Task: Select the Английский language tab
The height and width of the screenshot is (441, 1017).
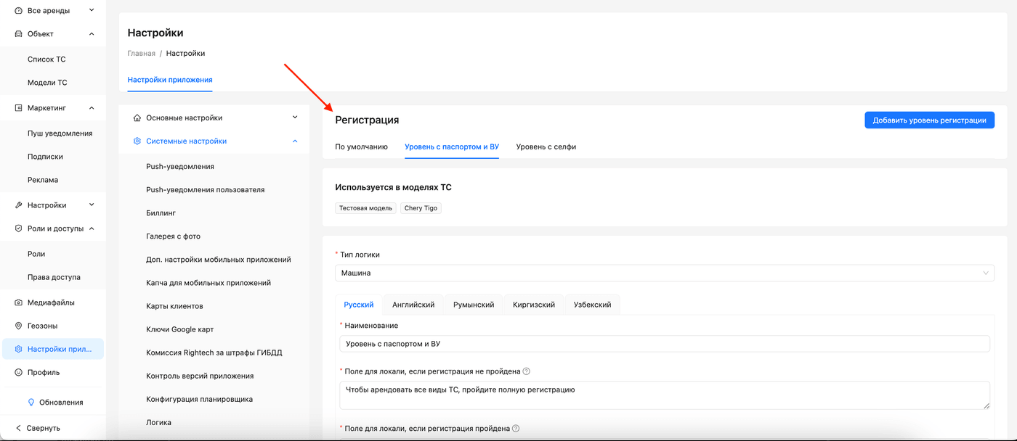Action: pyautogui.click(x=413, y=305)
